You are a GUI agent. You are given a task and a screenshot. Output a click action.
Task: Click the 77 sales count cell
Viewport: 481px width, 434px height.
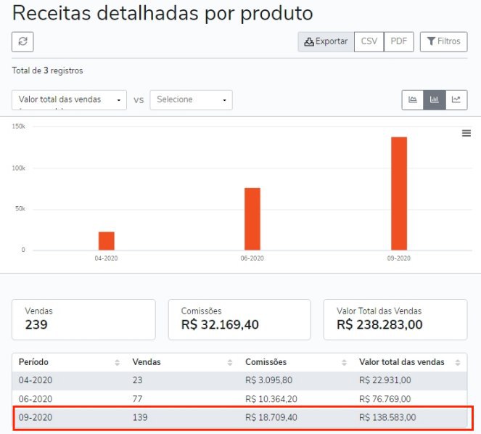137,399
